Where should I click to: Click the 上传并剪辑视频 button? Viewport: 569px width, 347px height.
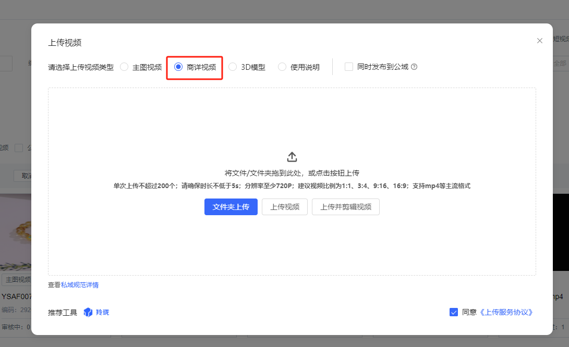point(345,207)
